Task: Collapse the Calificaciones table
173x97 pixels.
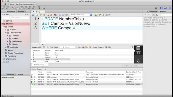Action: [6, 33]
